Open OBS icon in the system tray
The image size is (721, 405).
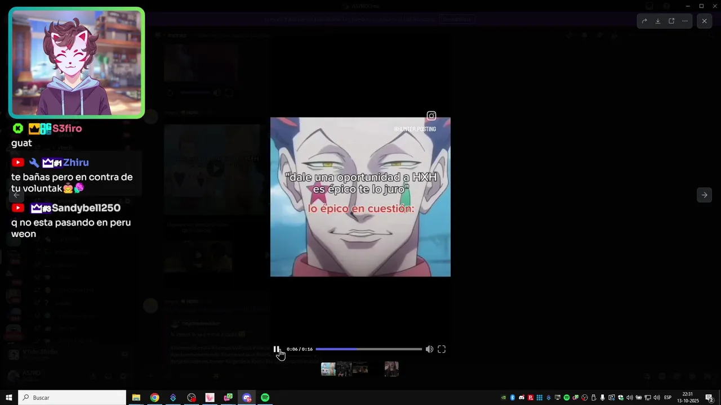coord(585,398)
